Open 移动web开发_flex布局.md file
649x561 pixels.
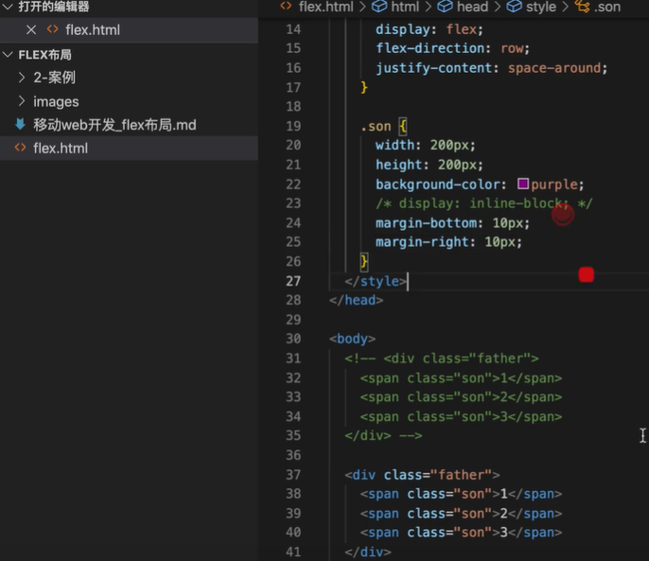129,125
